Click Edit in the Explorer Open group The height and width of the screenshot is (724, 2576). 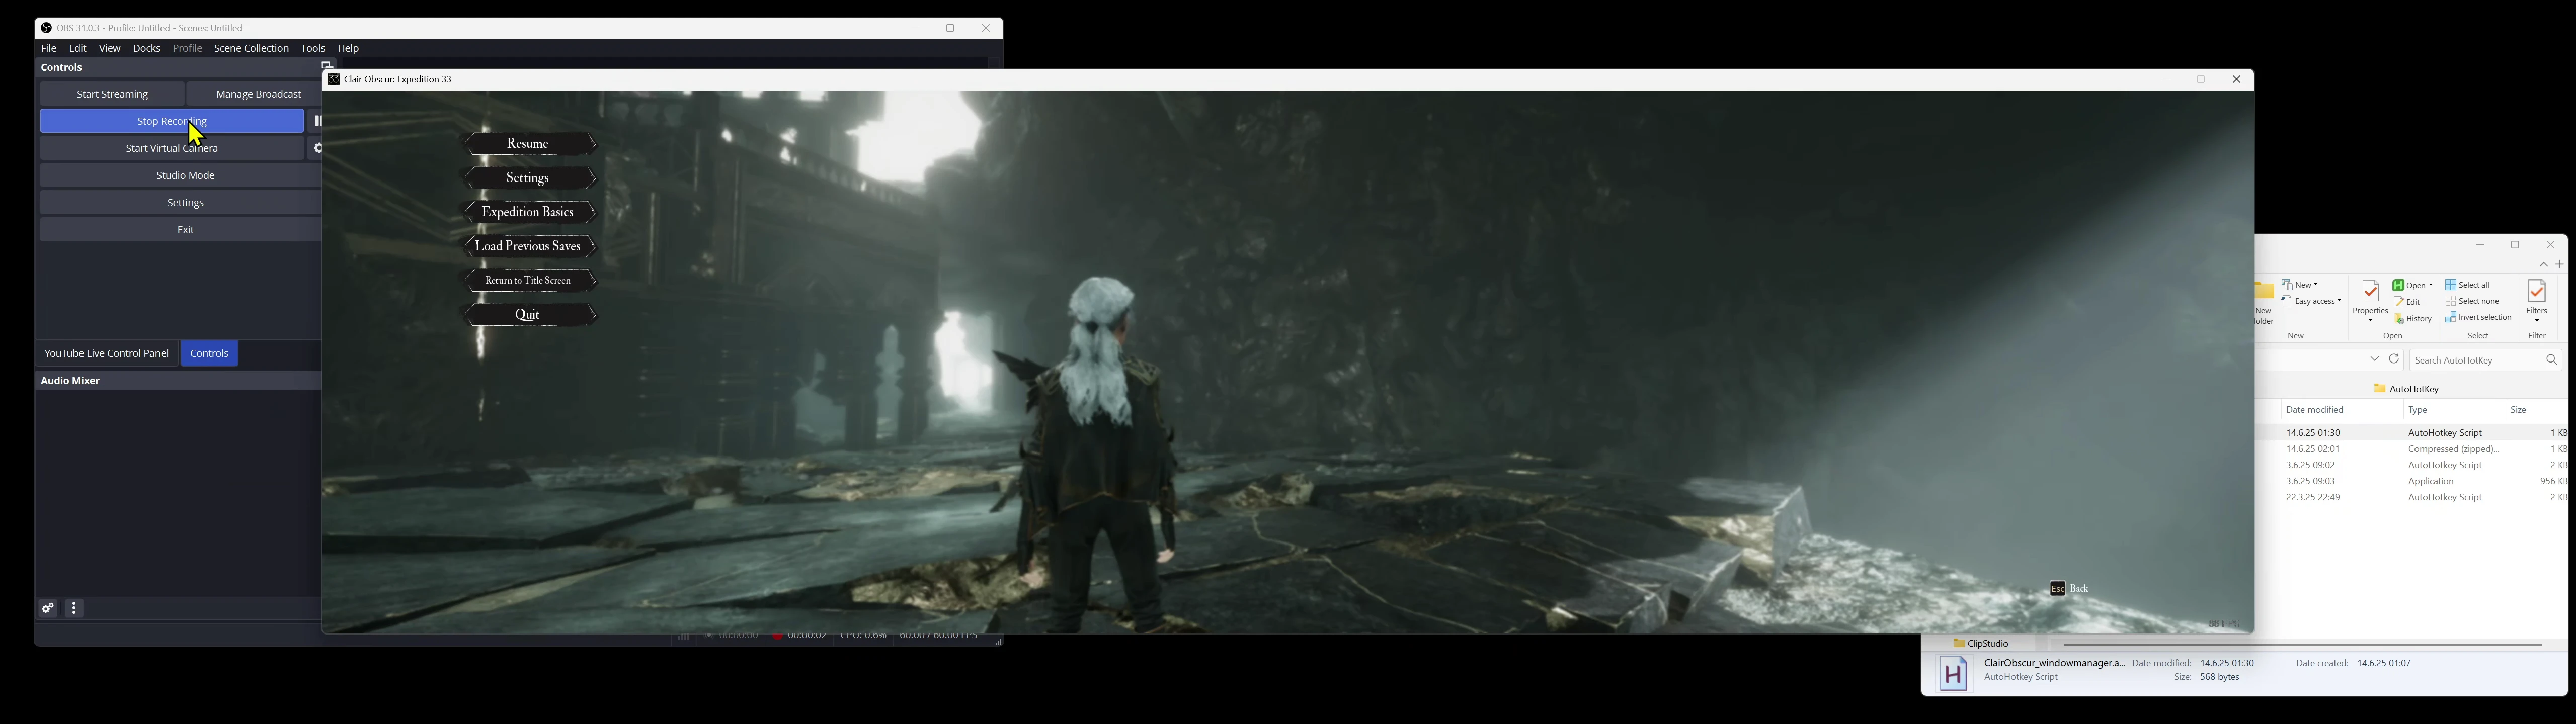pos(2408,302)
